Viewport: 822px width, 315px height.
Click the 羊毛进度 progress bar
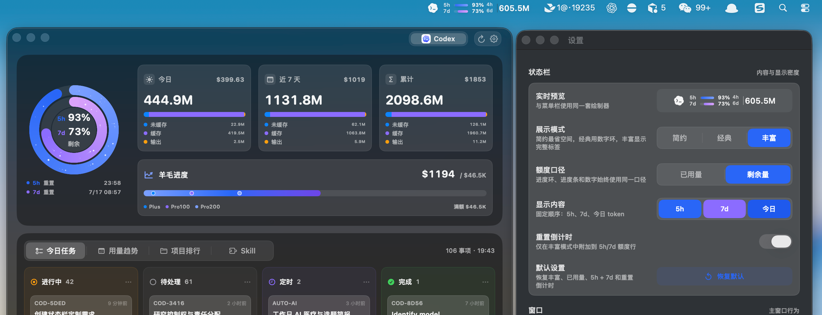coord(315,193)
